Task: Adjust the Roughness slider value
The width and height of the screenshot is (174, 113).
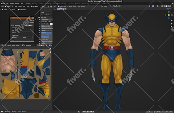Action: 47,37
